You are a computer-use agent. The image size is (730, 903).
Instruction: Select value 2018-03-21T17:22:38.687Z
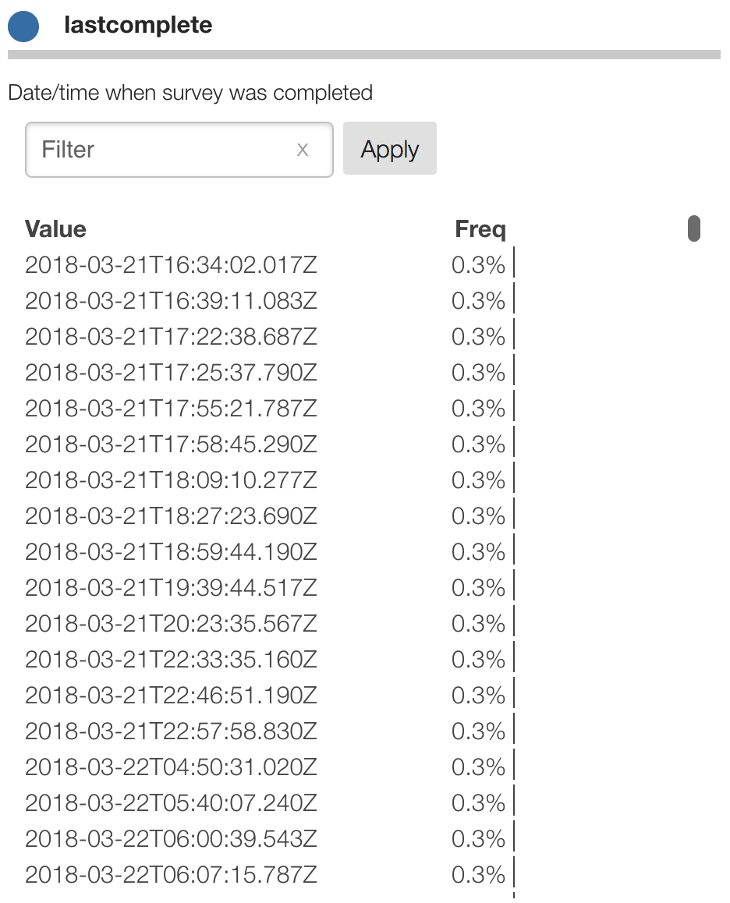[171, 337]
